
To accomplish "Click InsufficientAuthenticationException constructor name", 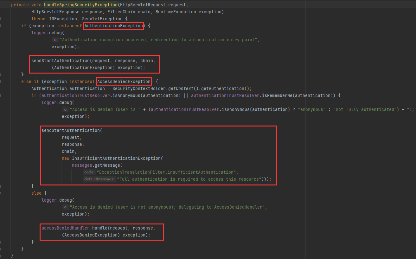I will click(116, 158).
